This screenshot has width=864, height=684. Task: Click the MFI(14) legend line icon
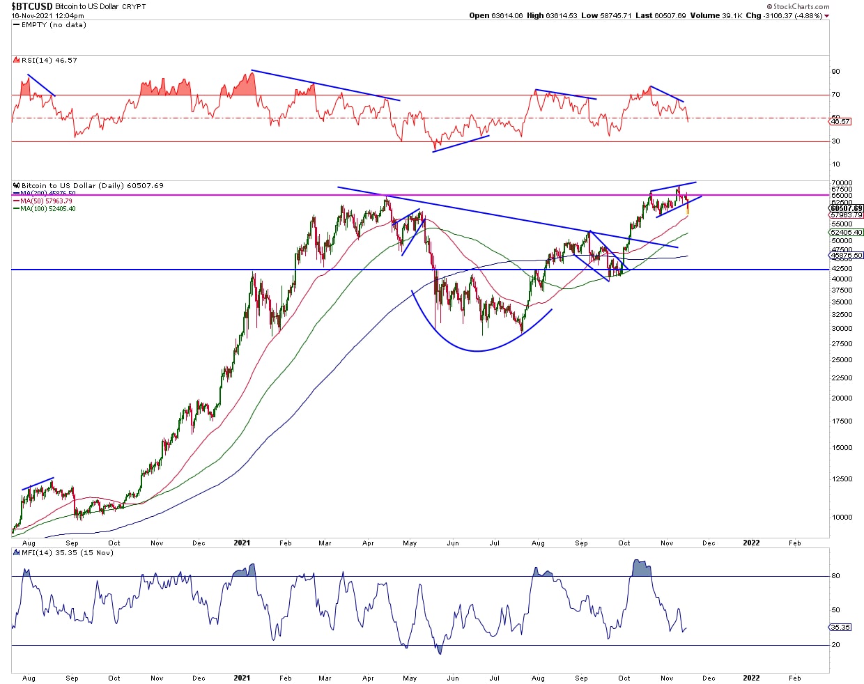point(16,553)
